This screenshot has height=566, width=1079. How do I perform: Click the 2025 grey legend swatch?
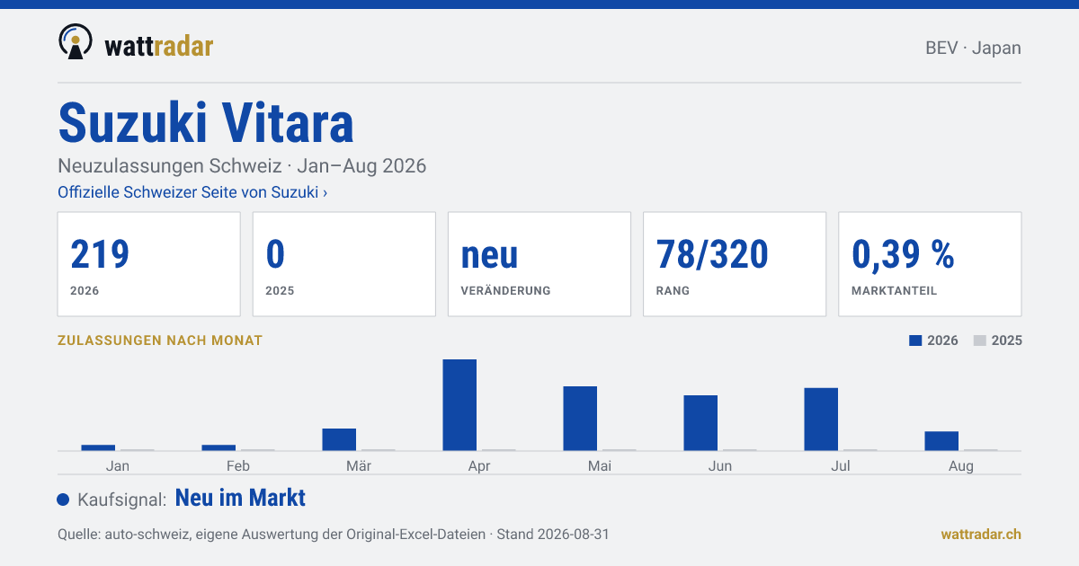tap(980, 340)
